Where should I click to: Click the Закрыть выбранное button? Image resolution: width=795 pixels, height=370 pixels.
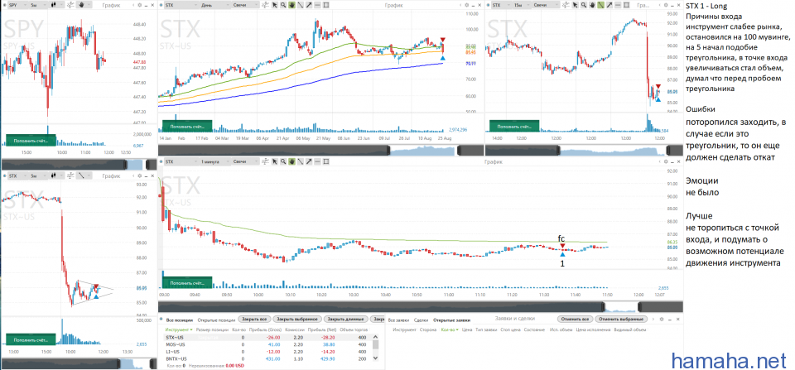click(x=297, y=320)
